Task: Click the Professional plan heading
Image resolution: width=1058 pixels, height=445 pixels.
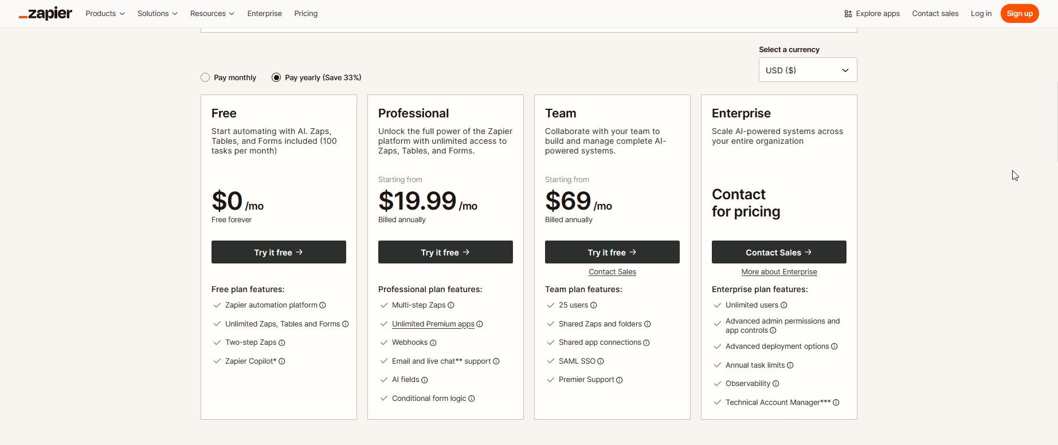Action: (413, 113)
